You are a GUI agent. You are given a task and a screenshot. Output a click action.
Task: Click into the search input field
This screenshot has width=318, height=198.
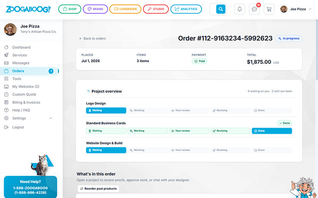coord(213,9)
